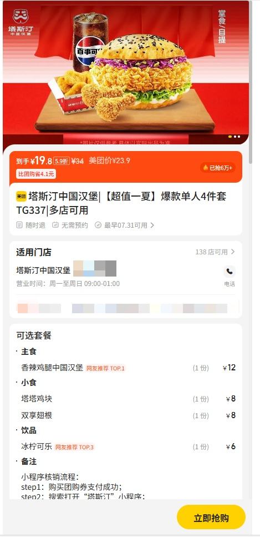Click the burger combo banner image
This screenshot has width=260, height=537.
pyautogui.click(x=125, y=72)
